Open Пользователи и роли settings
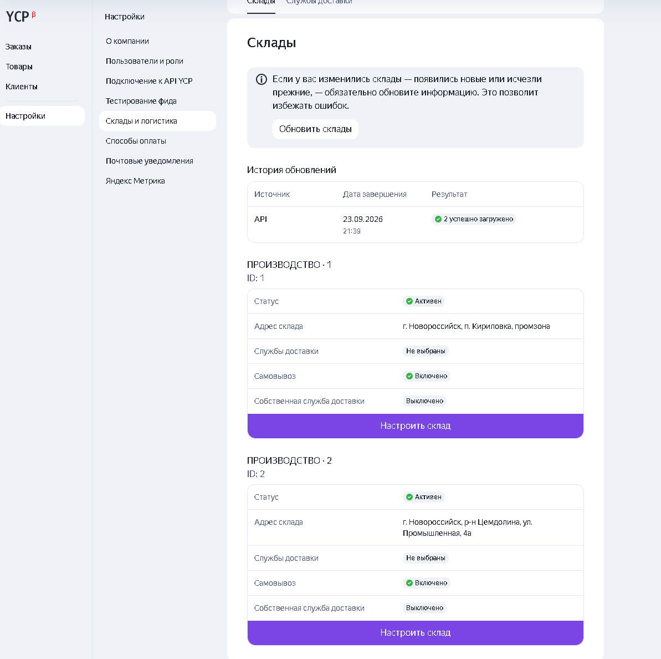Screen dimensions: 661x659 click(145, 61)
